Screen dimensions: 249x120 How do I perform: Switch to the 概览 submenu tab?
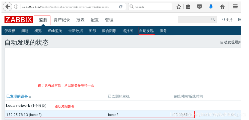coord(38,31)
